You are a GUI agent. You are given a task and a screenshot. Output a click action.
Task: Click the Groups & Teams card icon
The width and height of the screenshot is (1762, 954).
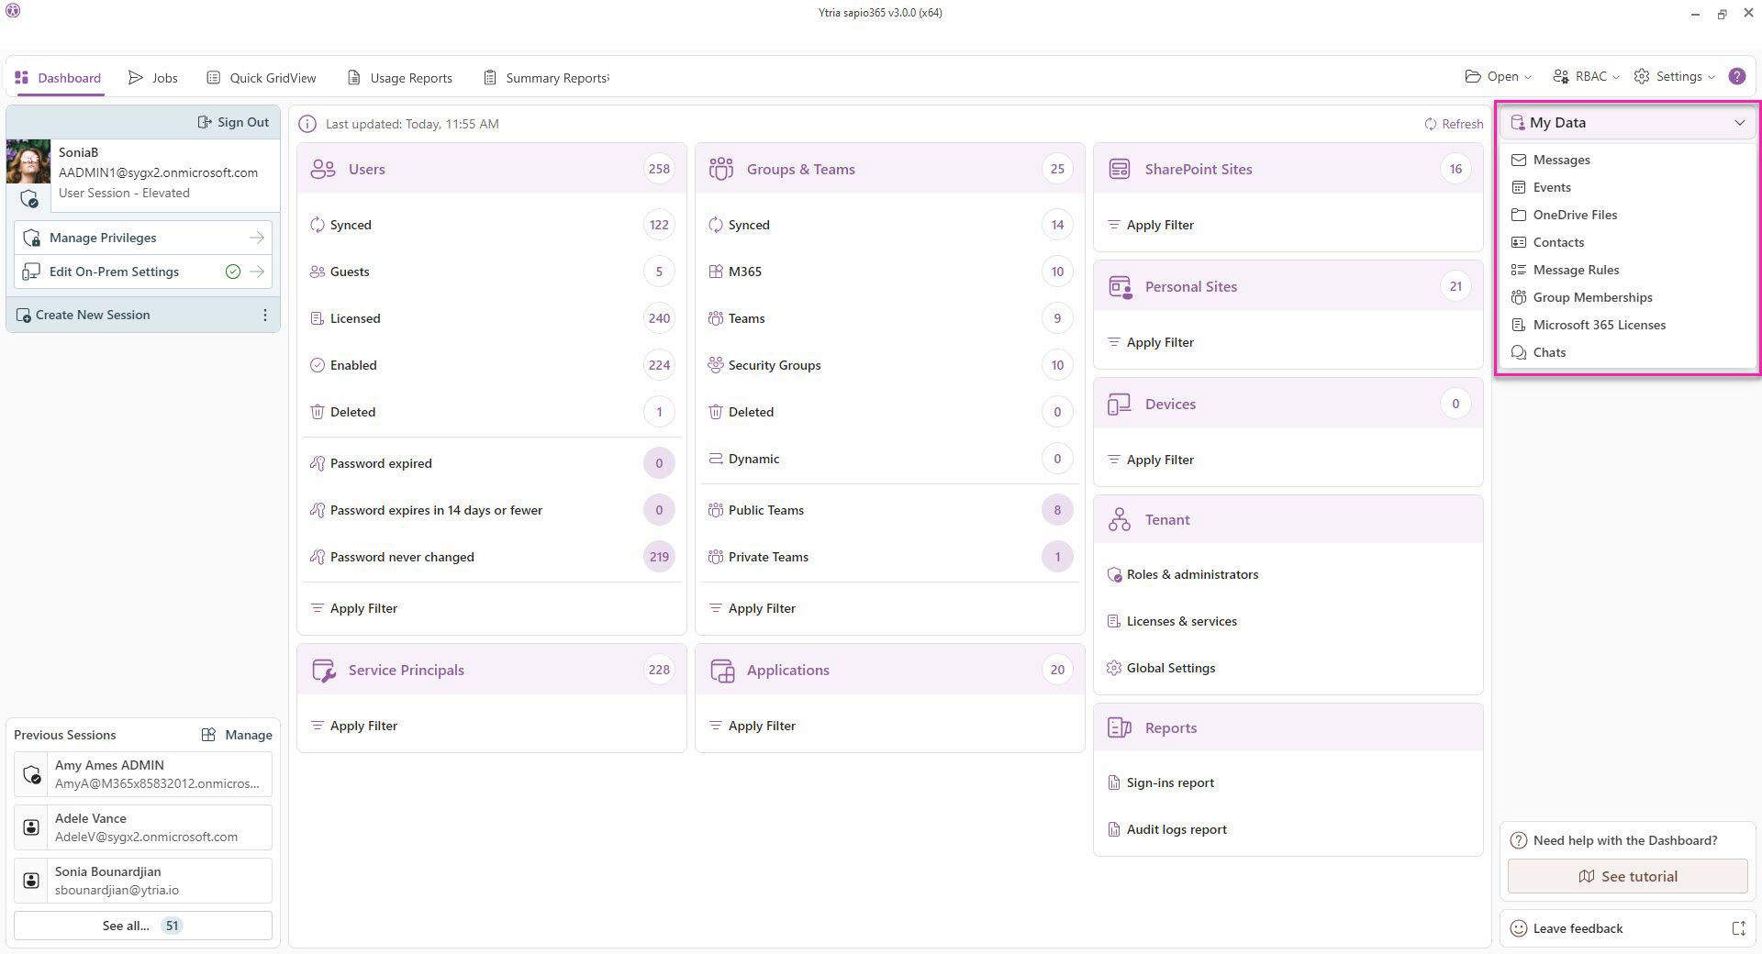click(x=720, y=169)
